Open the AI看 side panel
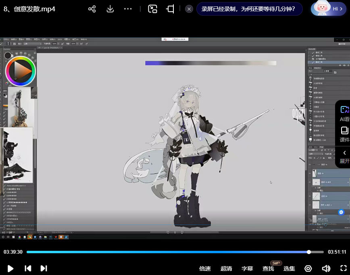 tap(344, 113)
